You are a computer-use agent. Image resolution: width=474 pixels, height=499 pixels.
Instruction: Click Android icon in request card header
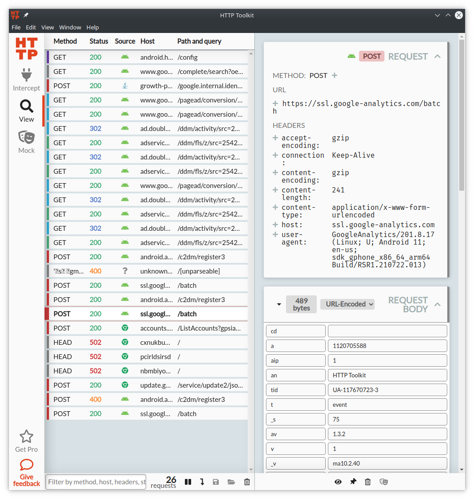tap(351, 56)
